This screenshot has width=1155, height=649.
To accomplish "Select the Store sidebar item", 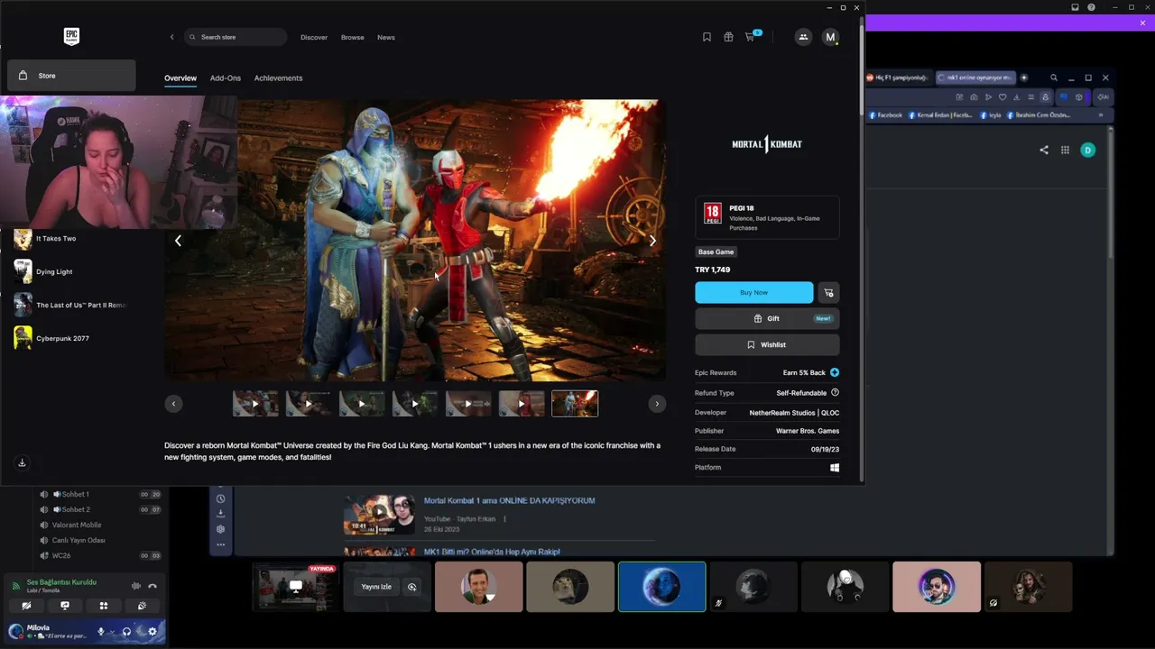I will [71, 76].
